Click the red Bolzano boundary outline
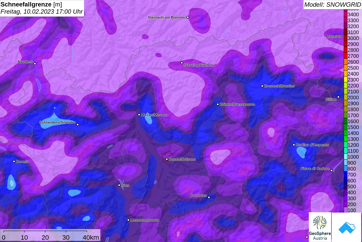The height and width of the screenshot is (242, 362). [x=167, y=157]
